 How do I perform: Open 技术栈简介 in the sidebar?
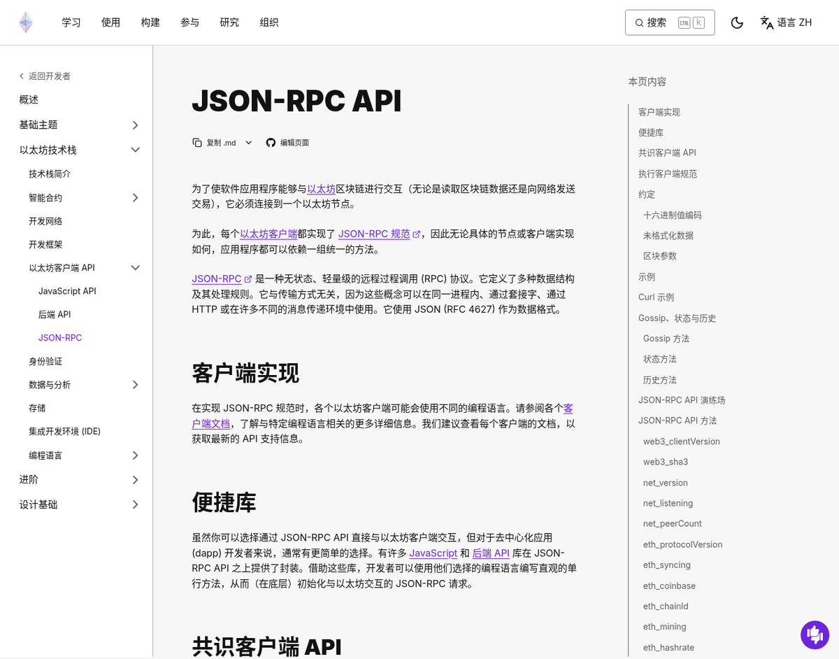click(x=50, y=173)
